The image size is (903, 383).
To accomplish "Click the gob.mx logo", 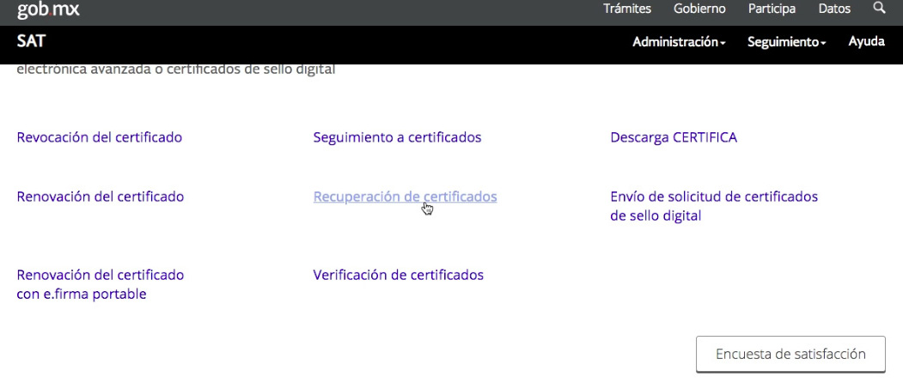I will click(x=48, y=9).
